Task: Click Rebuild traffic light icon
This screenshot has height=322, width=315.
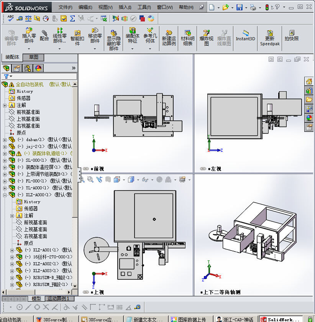Action: tap(267, 7)
